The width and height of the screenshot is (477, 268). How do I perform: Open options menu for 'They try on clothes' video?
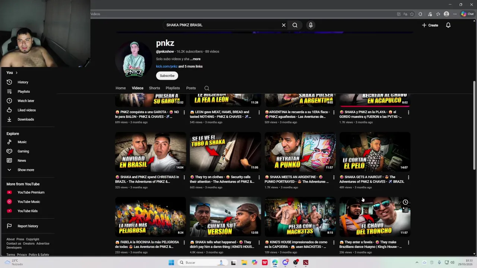pos(259,177)
